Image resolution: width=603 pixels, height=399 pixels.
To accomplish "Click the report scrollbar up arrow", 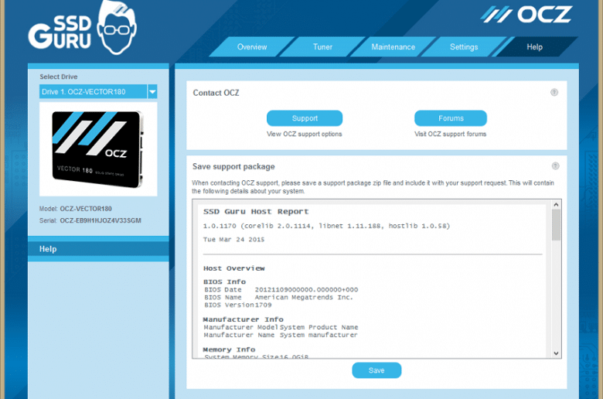I will coord(556,205).
